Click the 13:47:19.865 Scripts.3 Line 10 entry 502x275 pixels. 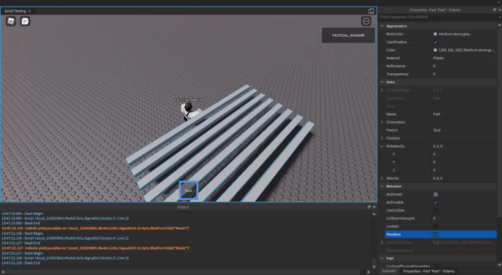click(65, 218)
